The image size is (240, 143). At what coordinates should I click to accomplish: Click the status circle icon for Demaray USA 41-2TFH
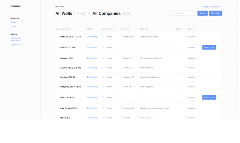[x=88, y=37]
